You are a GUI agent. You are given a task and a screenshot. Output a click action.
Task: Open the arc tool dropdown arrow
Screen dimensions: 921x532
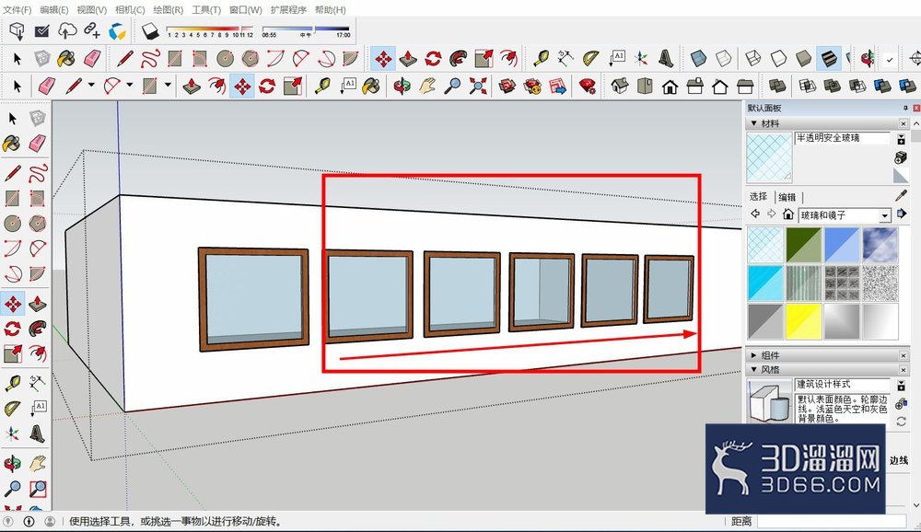coord(129,86)
